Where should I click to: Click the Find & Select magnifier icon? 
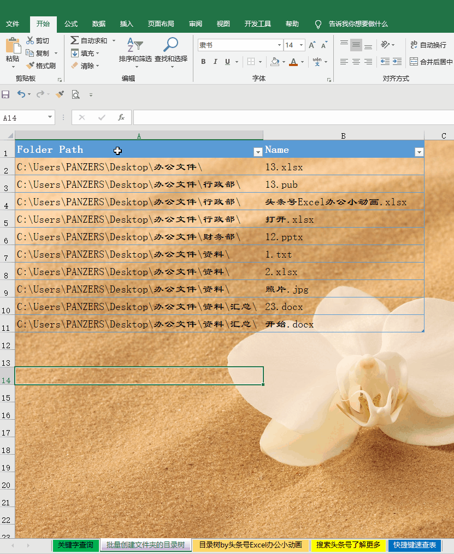point(170,44)
